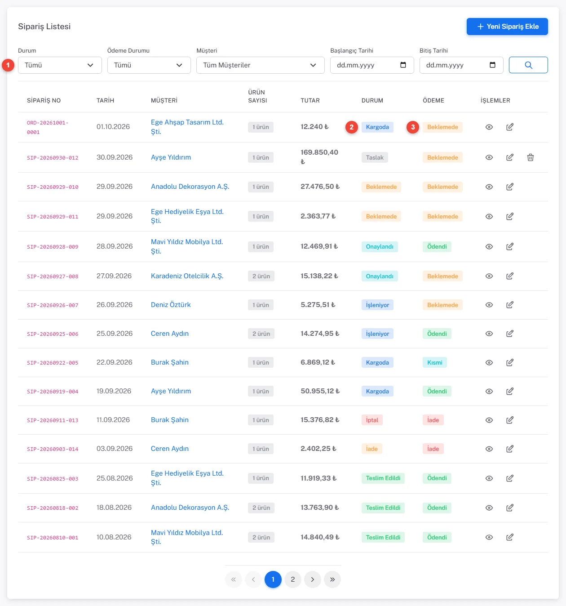View order SIP-20260810-001 details
This screenshot has height=606, width=566.
[489, 537]
